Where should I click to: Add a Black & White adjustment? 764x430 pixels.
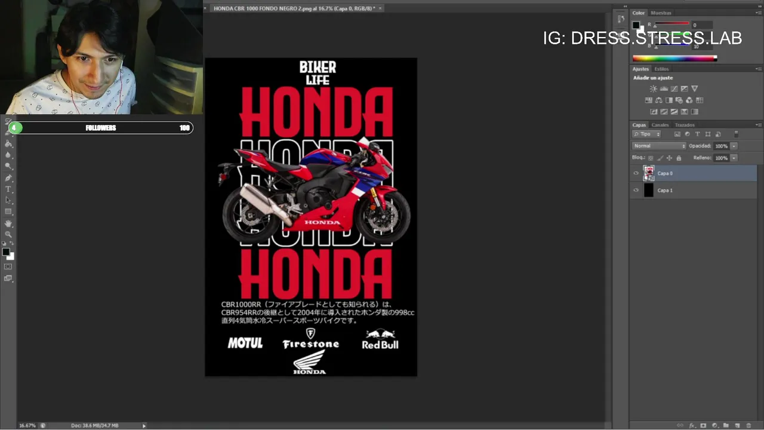[669, 100]
